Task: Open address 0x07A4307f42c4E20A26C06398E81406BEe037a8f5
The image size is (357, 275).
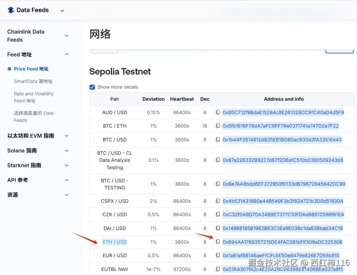Action: [283, 269]
